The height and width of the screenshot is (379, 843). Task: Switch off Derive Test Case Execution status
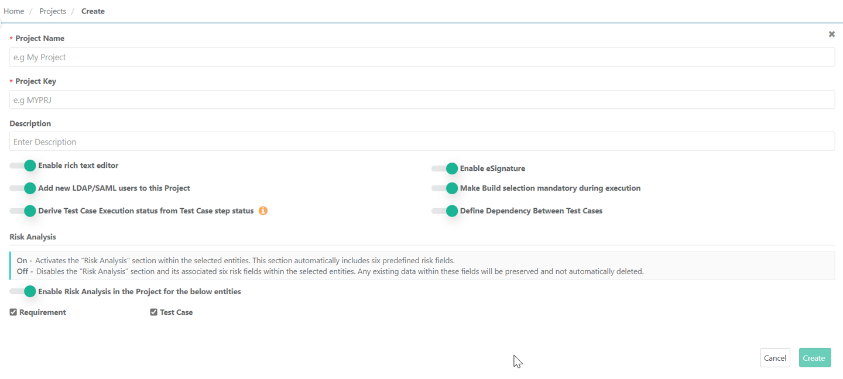pyautogui.click(x=23, y=211)
